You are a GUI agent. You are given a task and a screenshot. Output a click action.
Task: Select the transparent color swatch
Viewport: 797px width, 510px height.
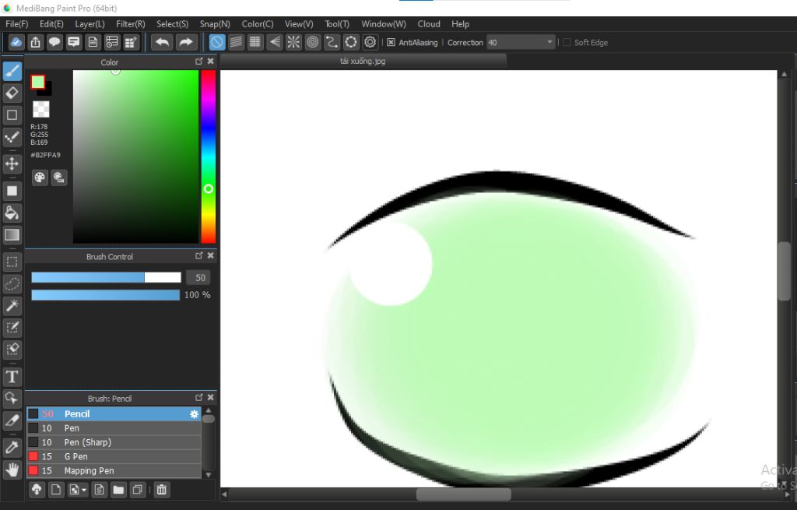pos(41,109)
